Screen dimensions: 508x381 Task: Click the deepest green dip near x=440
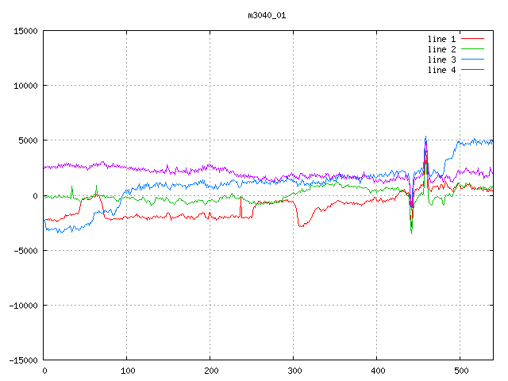click(411, 233)
